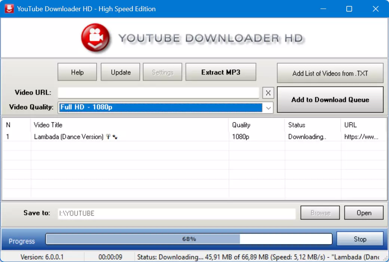389x262 pixels.
Task: Click the Settings button
Action: pos(162,72)
